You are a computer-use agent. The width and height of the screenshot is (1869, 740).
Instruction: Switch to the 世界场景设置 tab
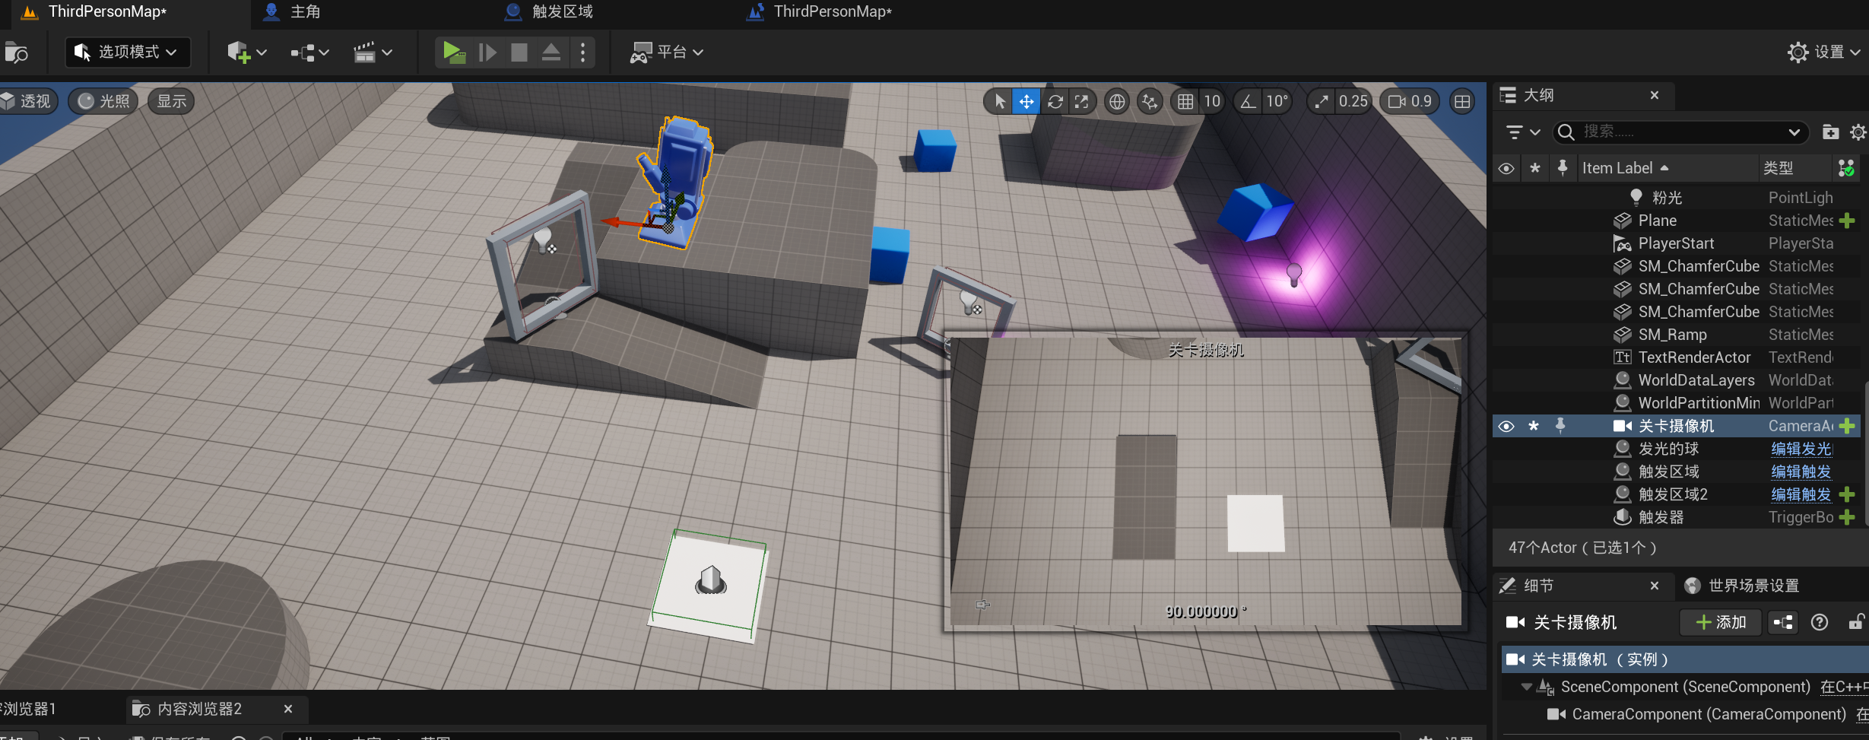[x=1753, y=586]
